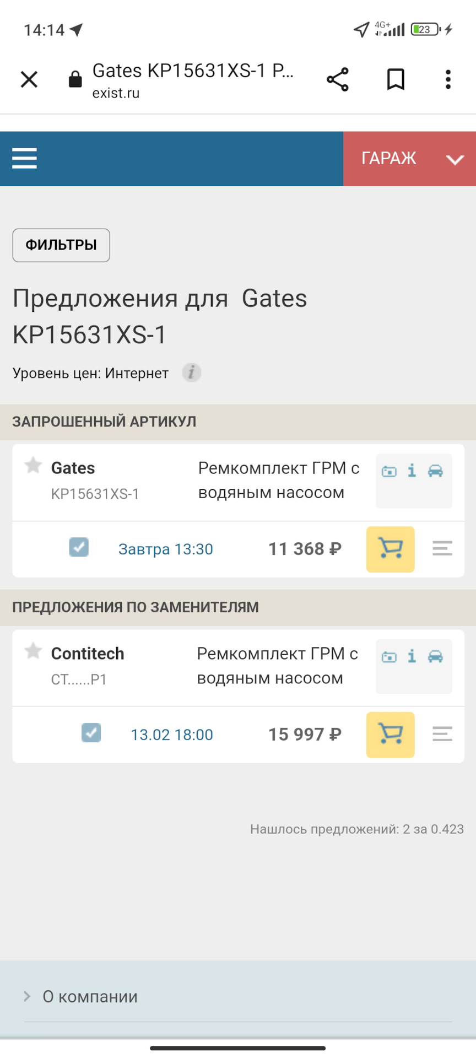Click the 13.02 18:00 delivery link
Viewport: 476px width, 1058px height.
coord(171,735)
